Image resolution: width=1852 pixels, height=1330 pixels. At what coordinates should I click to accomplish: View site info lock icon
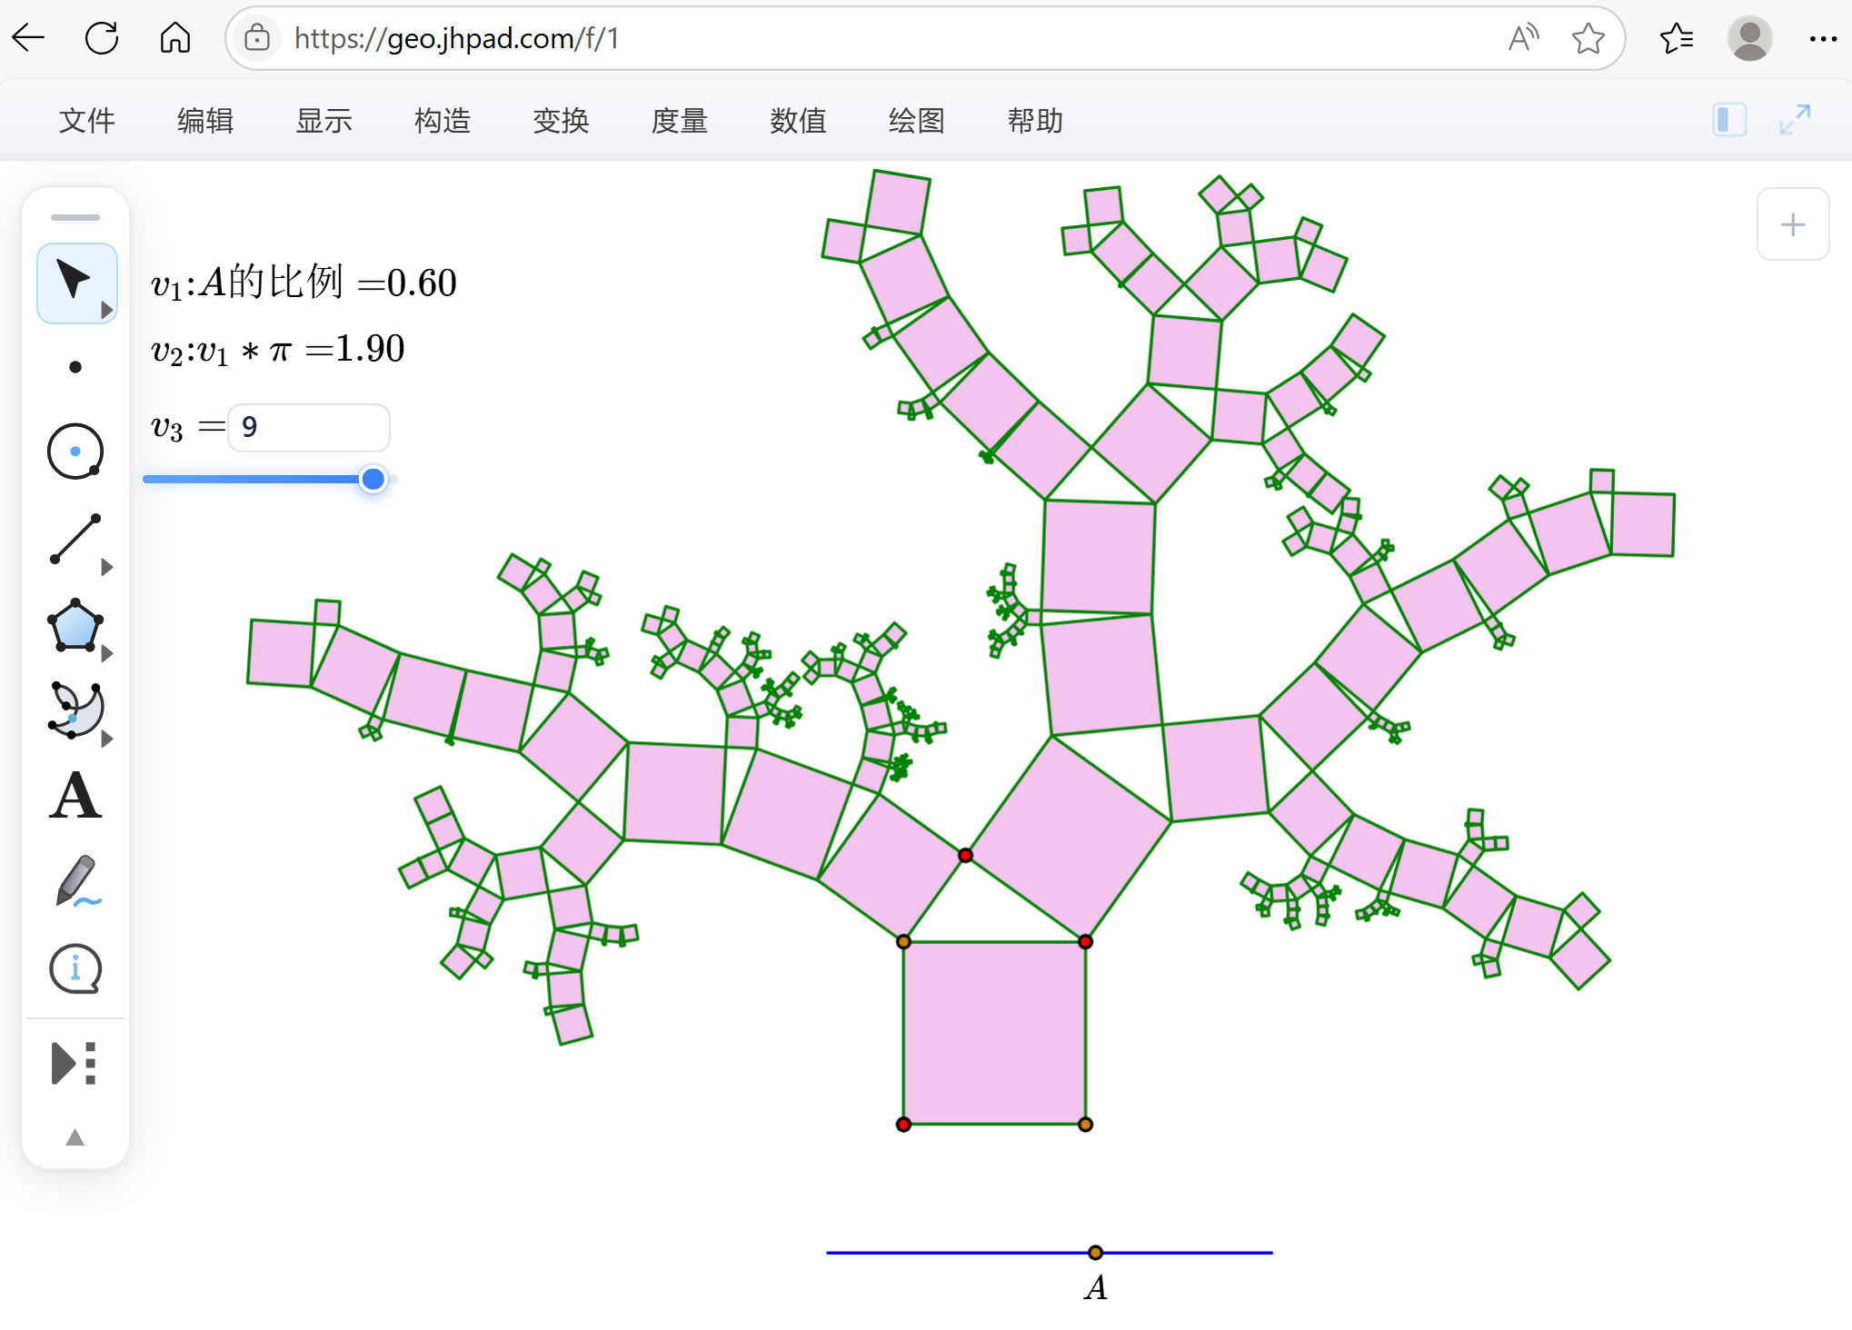click(x=257, y=38)
